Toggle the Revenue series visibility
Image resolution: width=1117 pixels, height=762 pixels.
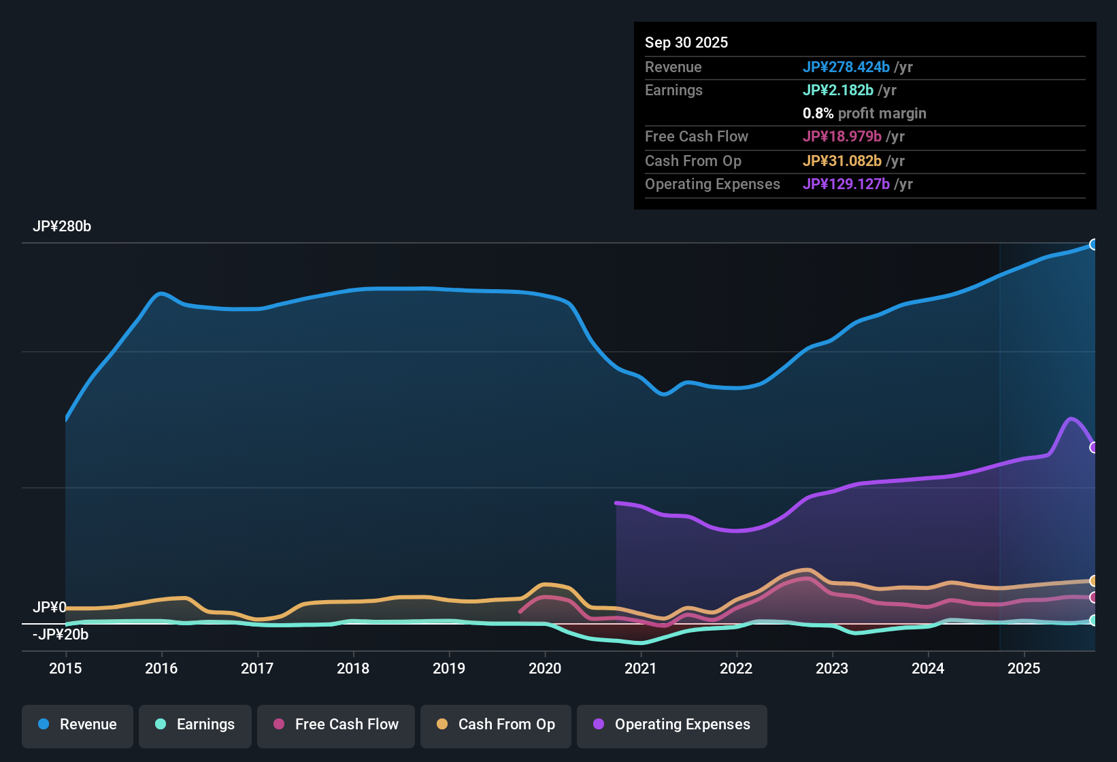pos(77,725)
